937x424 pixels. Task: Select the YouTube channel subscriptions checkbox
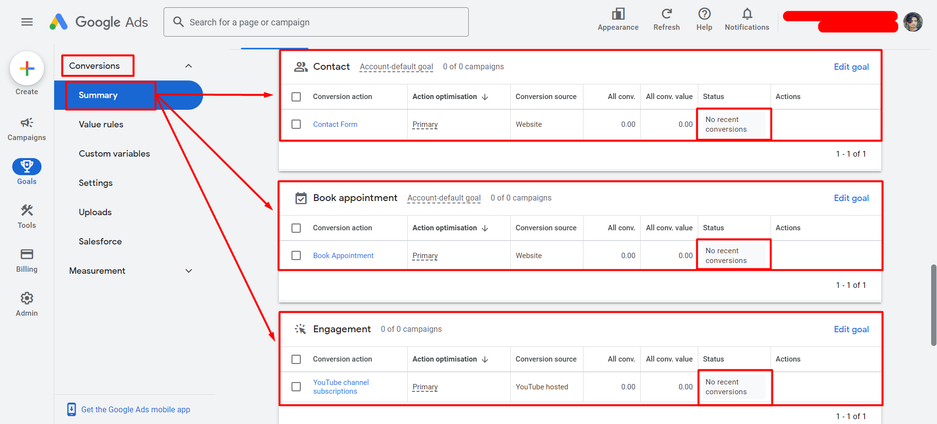click(x=296, y=387)
